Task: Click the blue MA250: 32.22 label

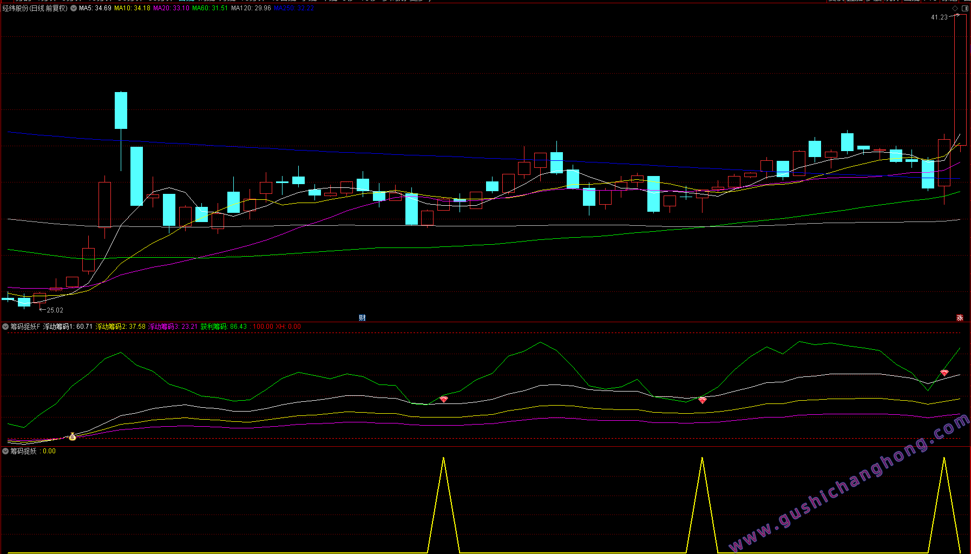Action: (294, 8)
